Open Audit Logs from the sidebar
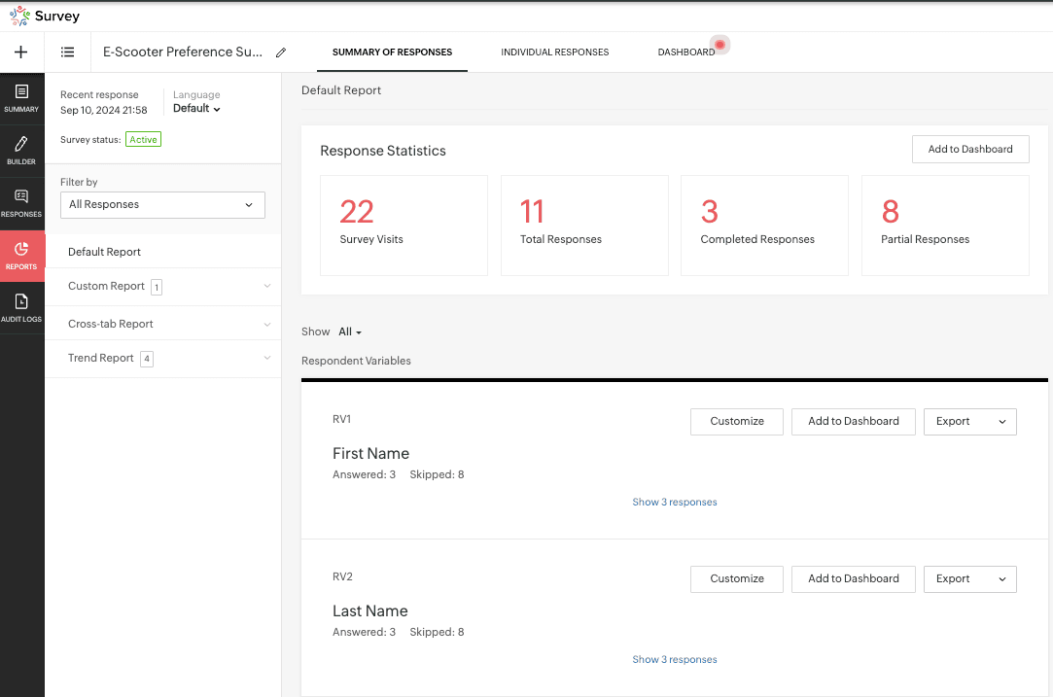 click(21, 308)
